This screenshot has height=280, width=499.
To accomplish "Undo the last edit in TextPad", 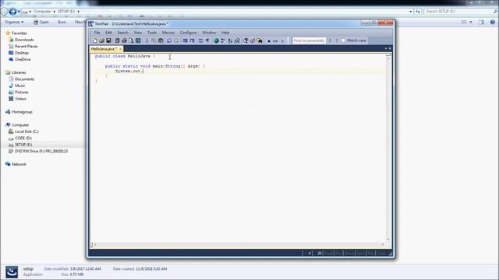I will 169,40.
